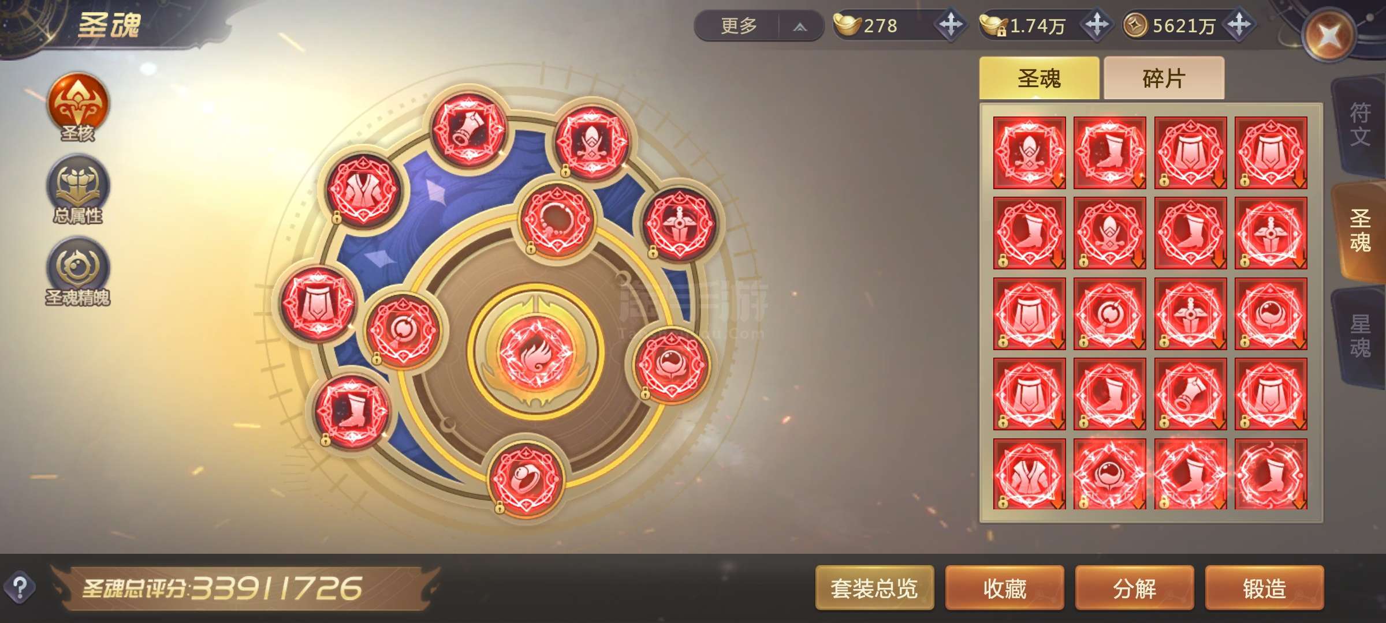Click the 锻造 button
Viewport: 1386px width, 623px height.
point(1264,588)
